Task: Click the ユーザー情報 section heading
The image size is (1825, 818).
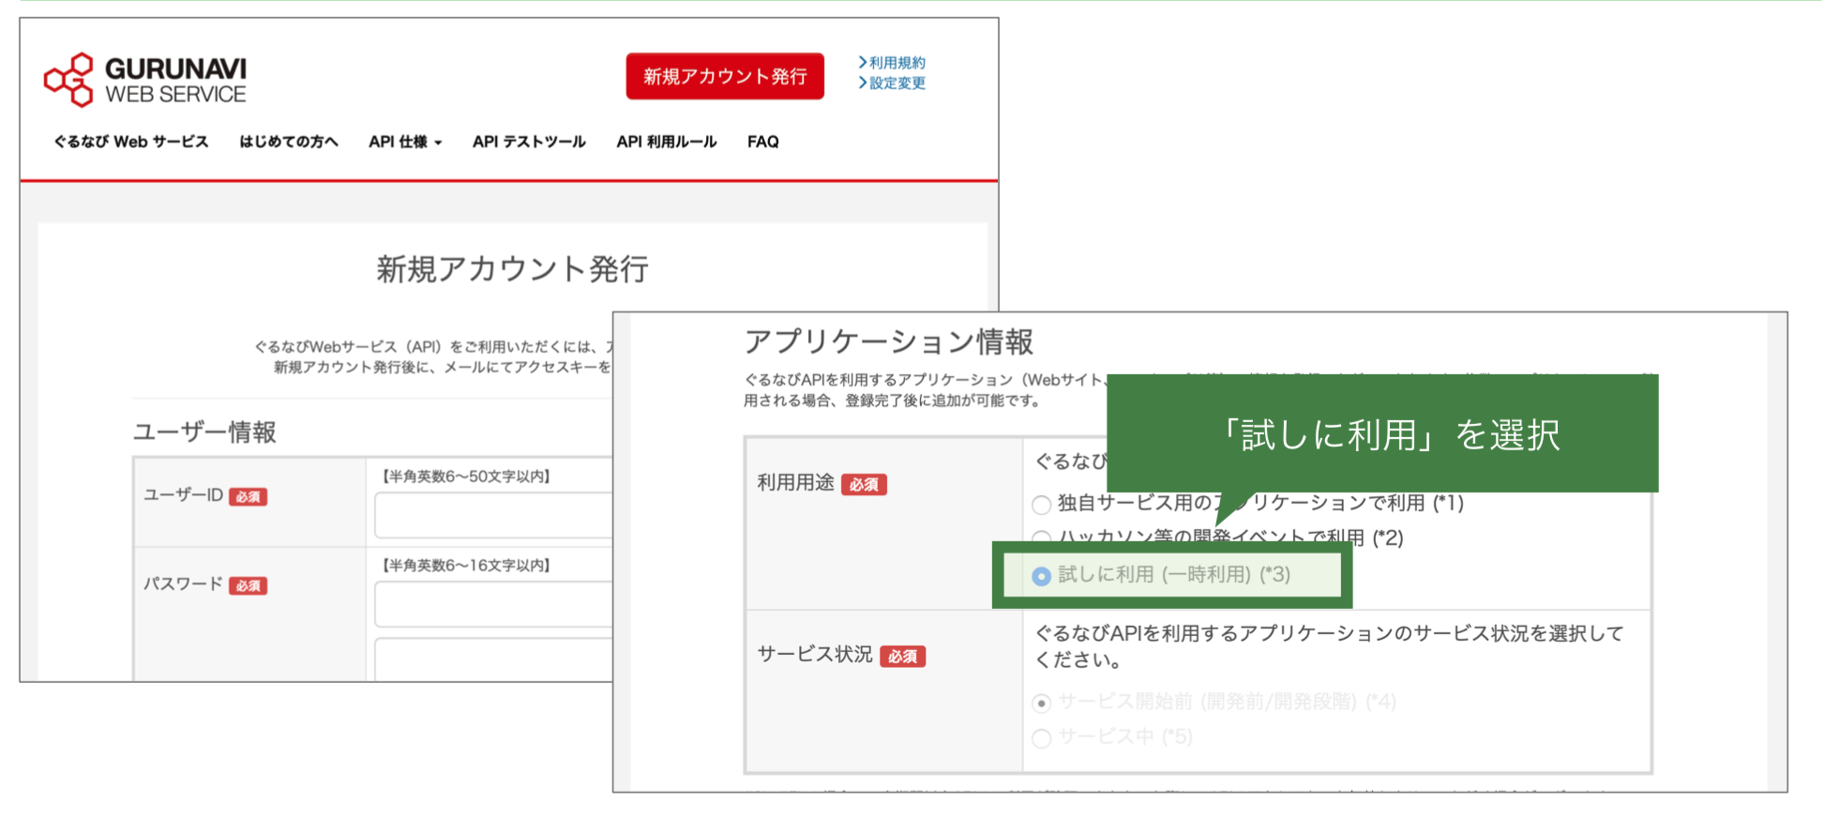Action: coord(204,432)
